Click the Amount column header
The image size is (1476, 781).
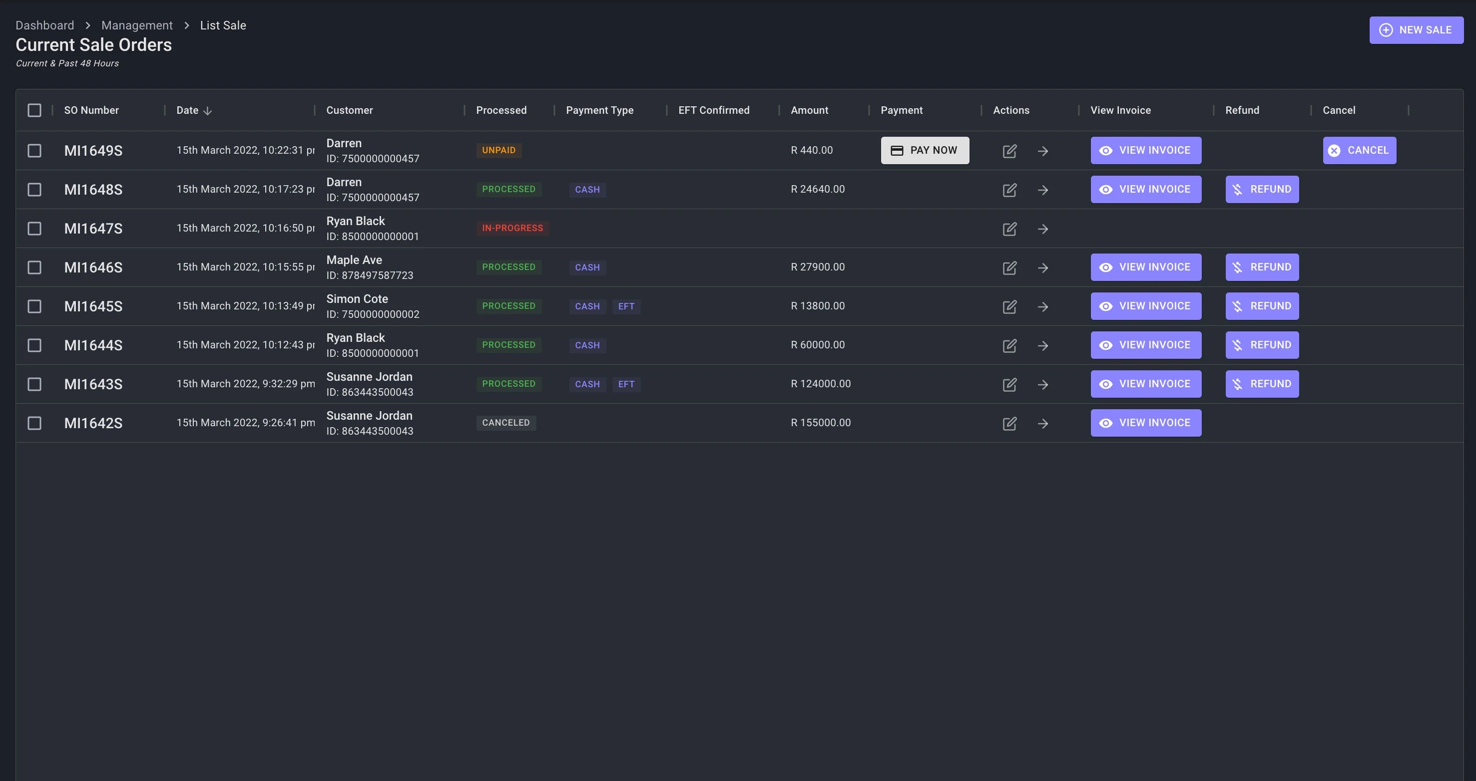(809, 110)
